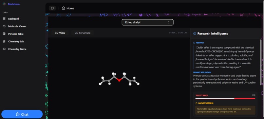Click the Metatron logo icon
264x119 pixels.
point(4,4)
